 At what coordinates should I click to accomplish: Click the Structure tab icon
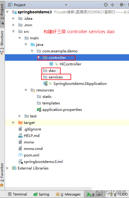tap(2, 53)
